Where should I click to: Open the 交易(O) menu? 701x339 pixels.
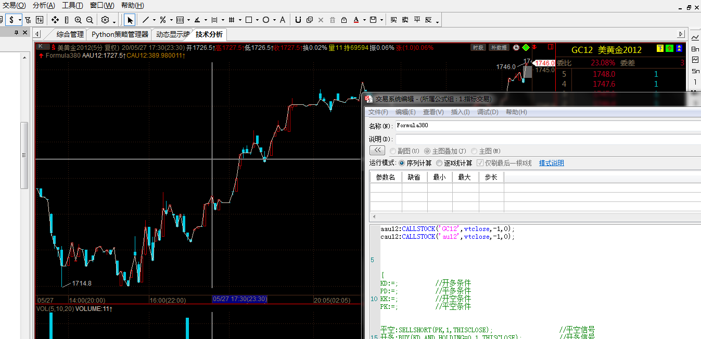tap(14, 5)
